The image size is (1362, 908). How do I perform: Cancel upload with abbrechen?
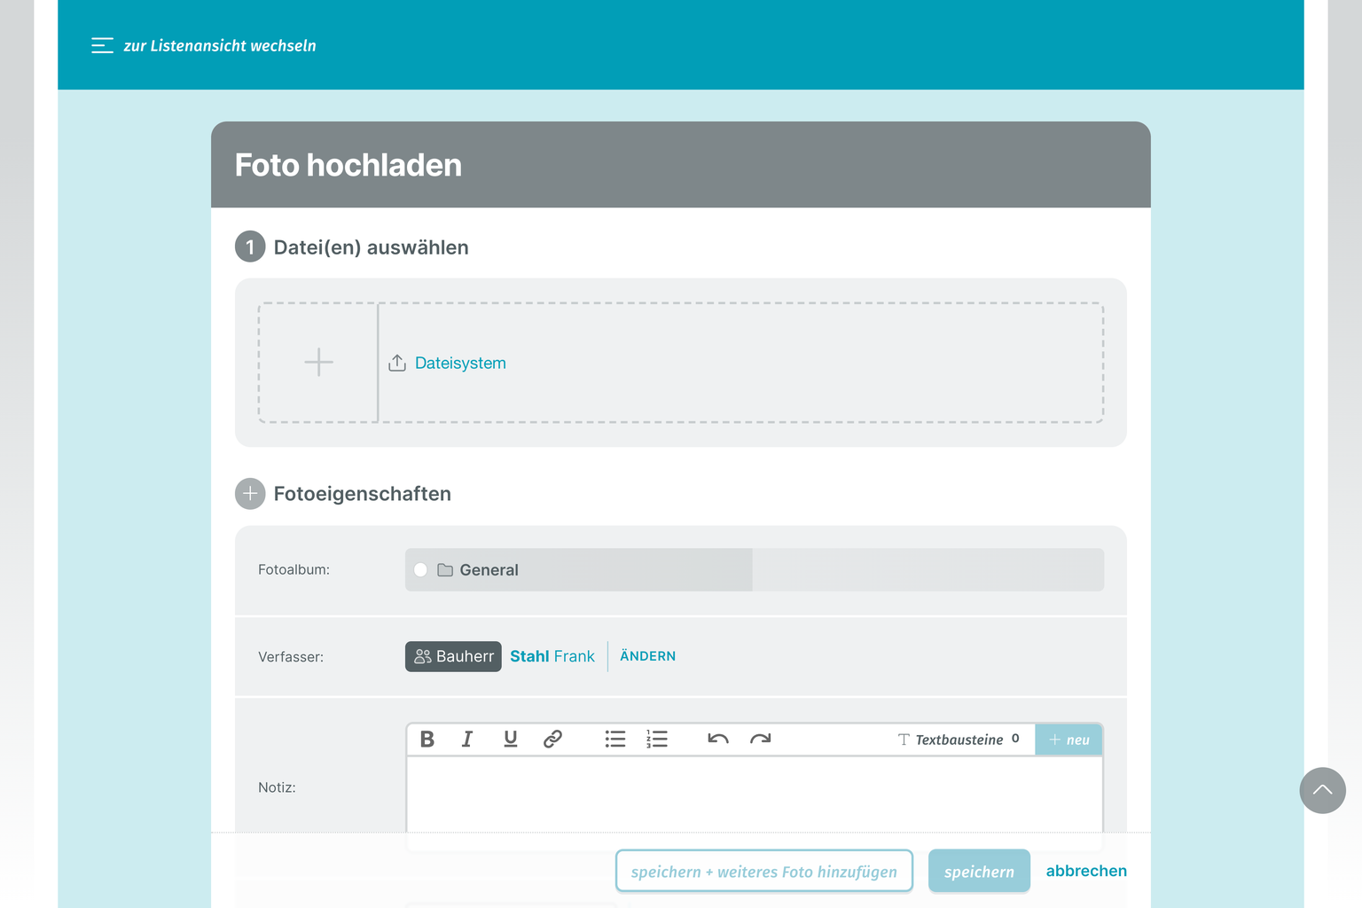pos(1086,872)
